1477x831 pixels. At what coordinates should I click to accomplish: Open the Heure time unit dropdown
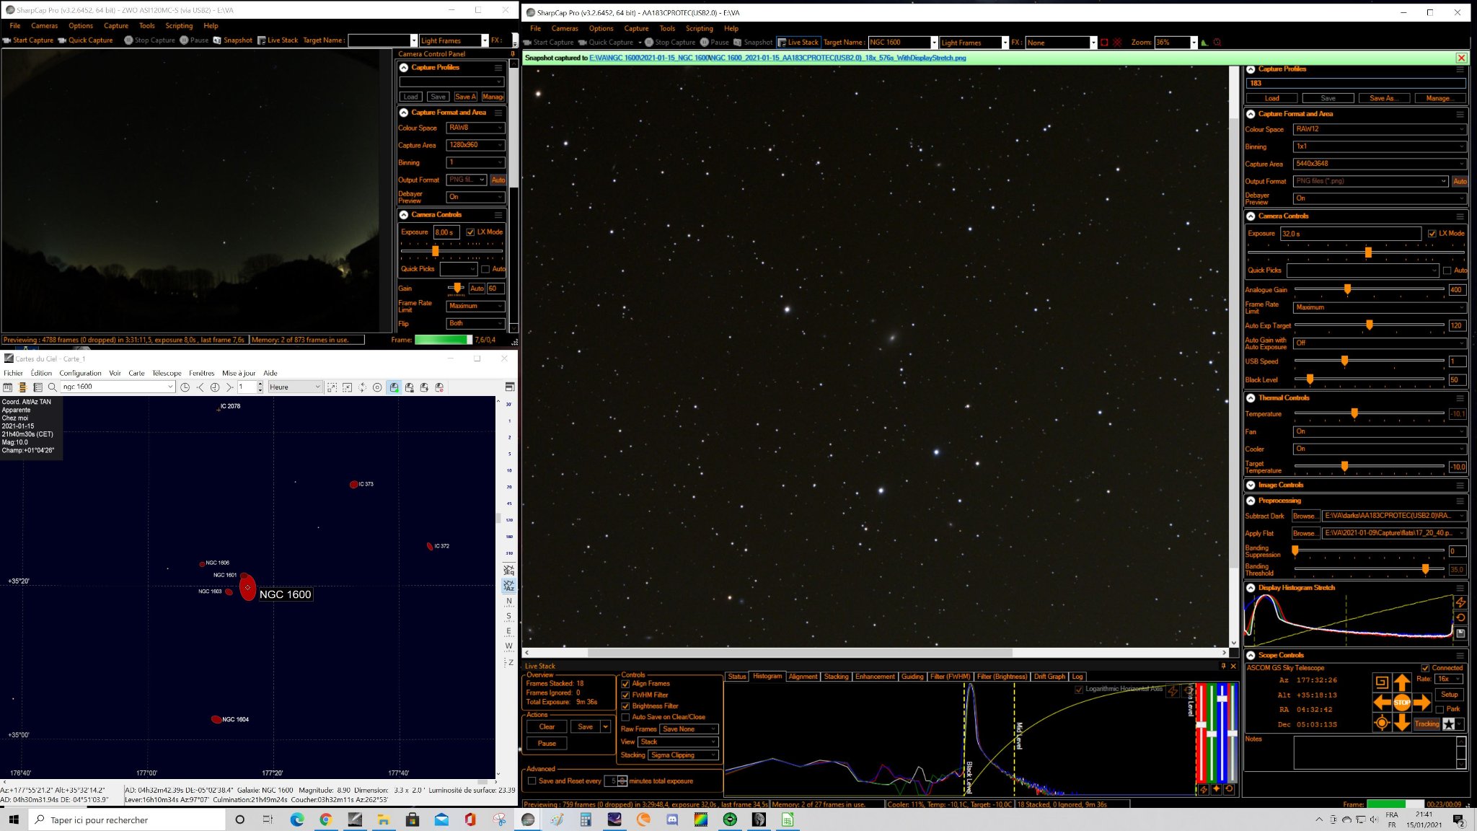click(294, 387)
